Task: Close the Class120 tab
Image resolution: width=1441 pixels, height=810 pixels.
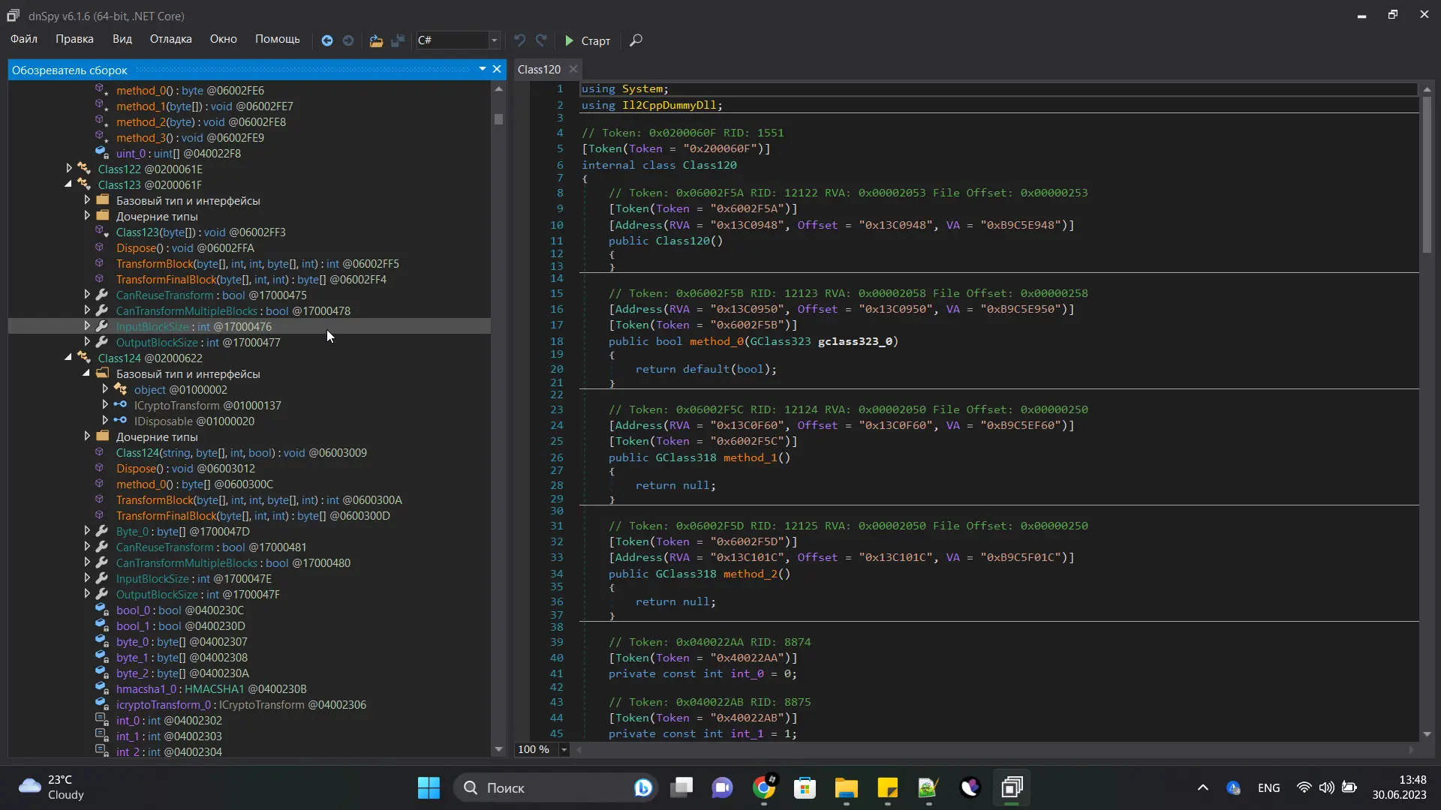Action: point(573,69)
